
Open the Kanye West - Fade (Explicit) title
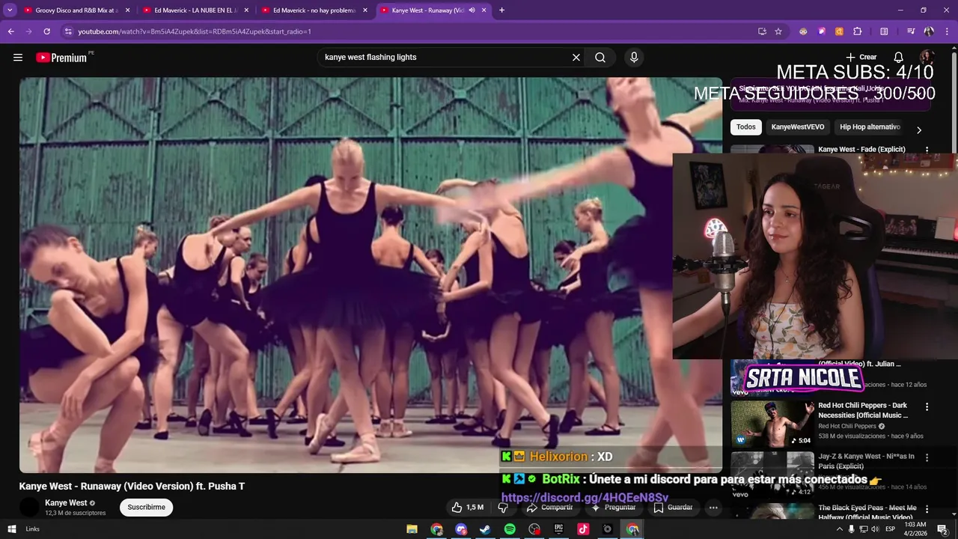click(x=861, y=150)
